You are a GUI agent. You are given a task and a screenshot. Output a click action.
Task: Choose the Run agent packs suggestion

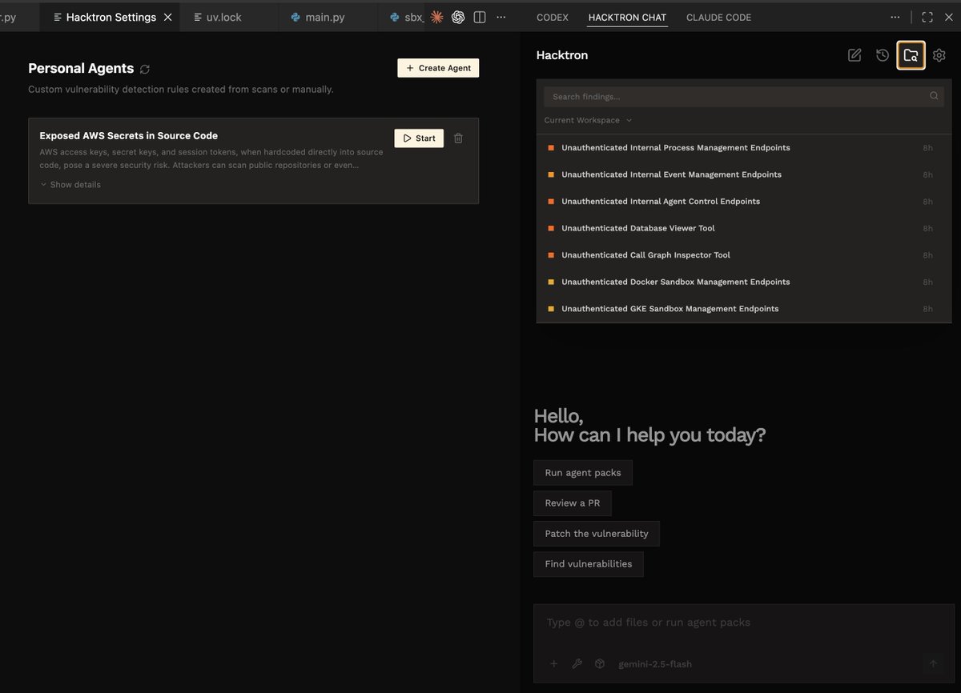tap(583, 473)
